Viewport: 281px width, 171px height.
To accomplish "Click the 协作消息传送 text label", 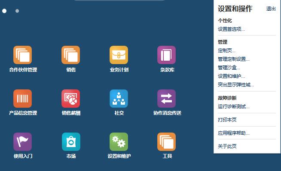I will 167,113.
